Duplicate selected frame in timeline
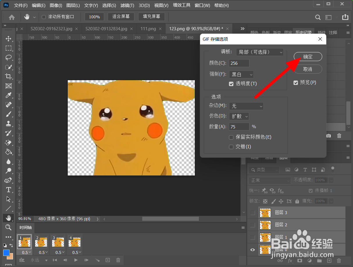 [108, 260]
